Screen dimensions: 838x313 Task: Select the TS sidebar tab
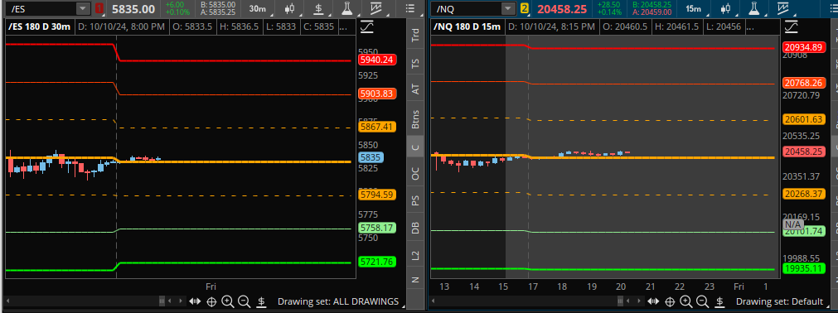415,64
